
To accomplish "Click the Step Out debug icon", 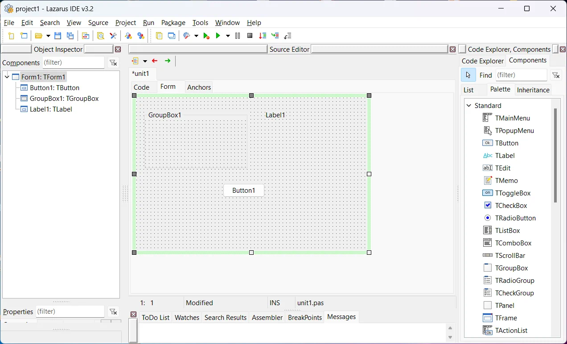I will pos(288,36).
